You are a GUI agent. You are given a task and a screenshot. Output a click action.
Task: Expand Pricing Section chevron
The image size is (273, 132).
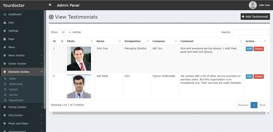[41, 107]
